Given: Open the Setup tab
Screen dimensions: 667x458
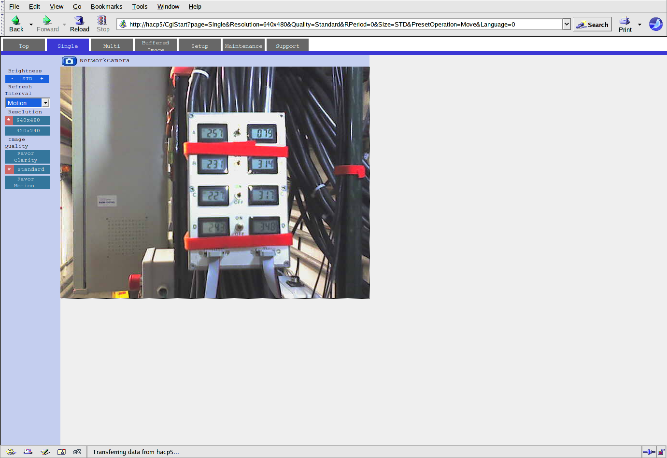Looking at the screenshot, I should pos(199,45).
